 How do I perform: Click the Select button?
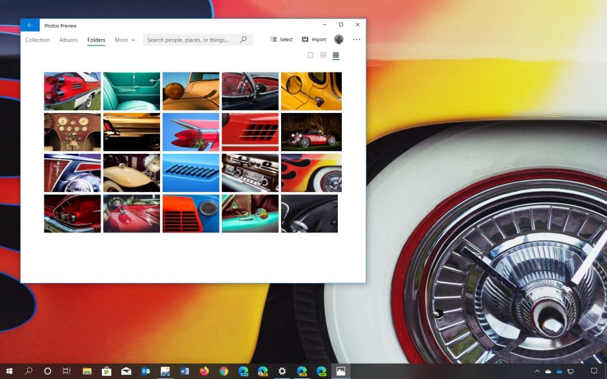point(282,40)
